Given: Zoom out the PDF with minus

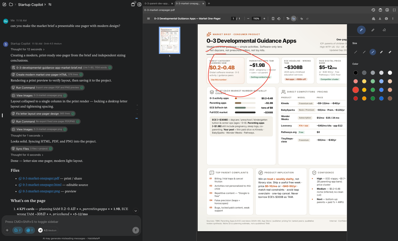Looking at the screenshot, I should point(248,18).
